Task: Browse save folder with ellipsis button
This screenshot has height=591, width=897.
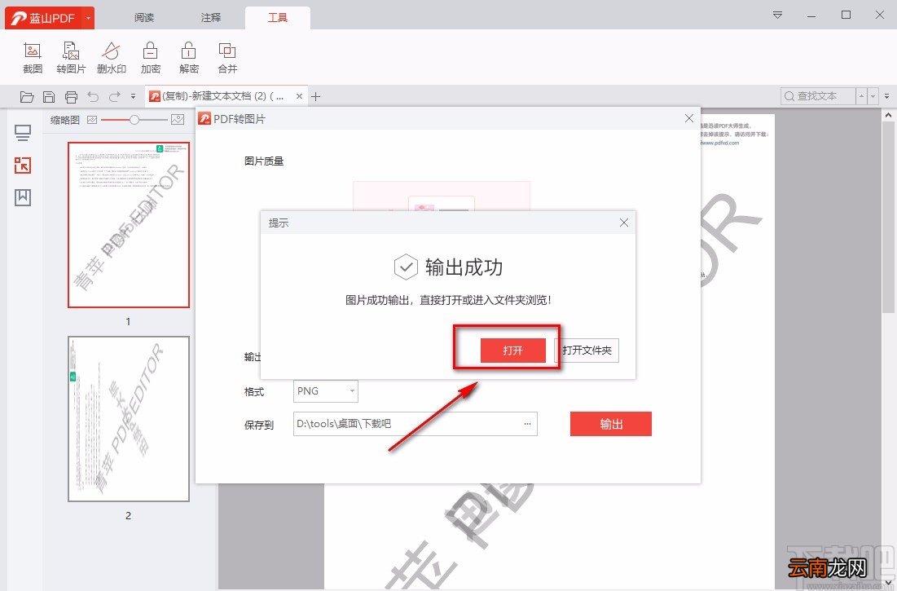Action: point(527,424)
